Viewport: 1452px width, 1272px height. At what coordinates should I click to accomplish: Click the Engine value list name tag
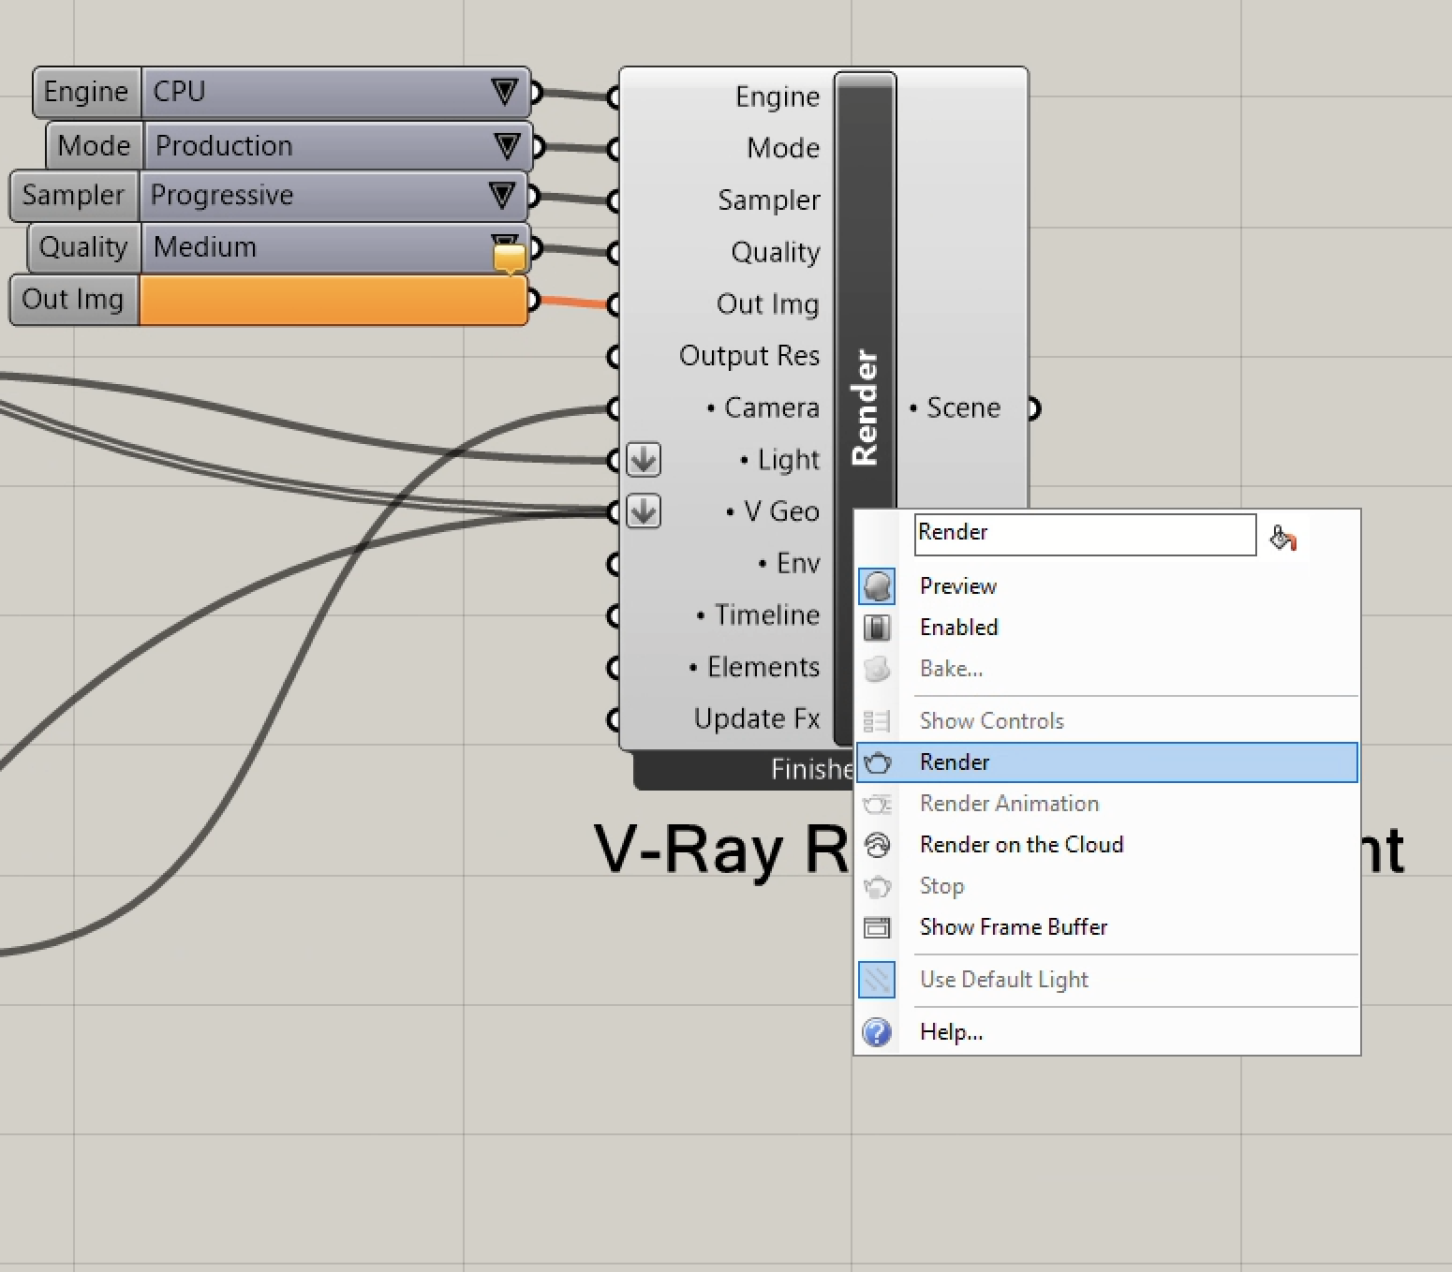pyautogui.click(x=86, y=92)
